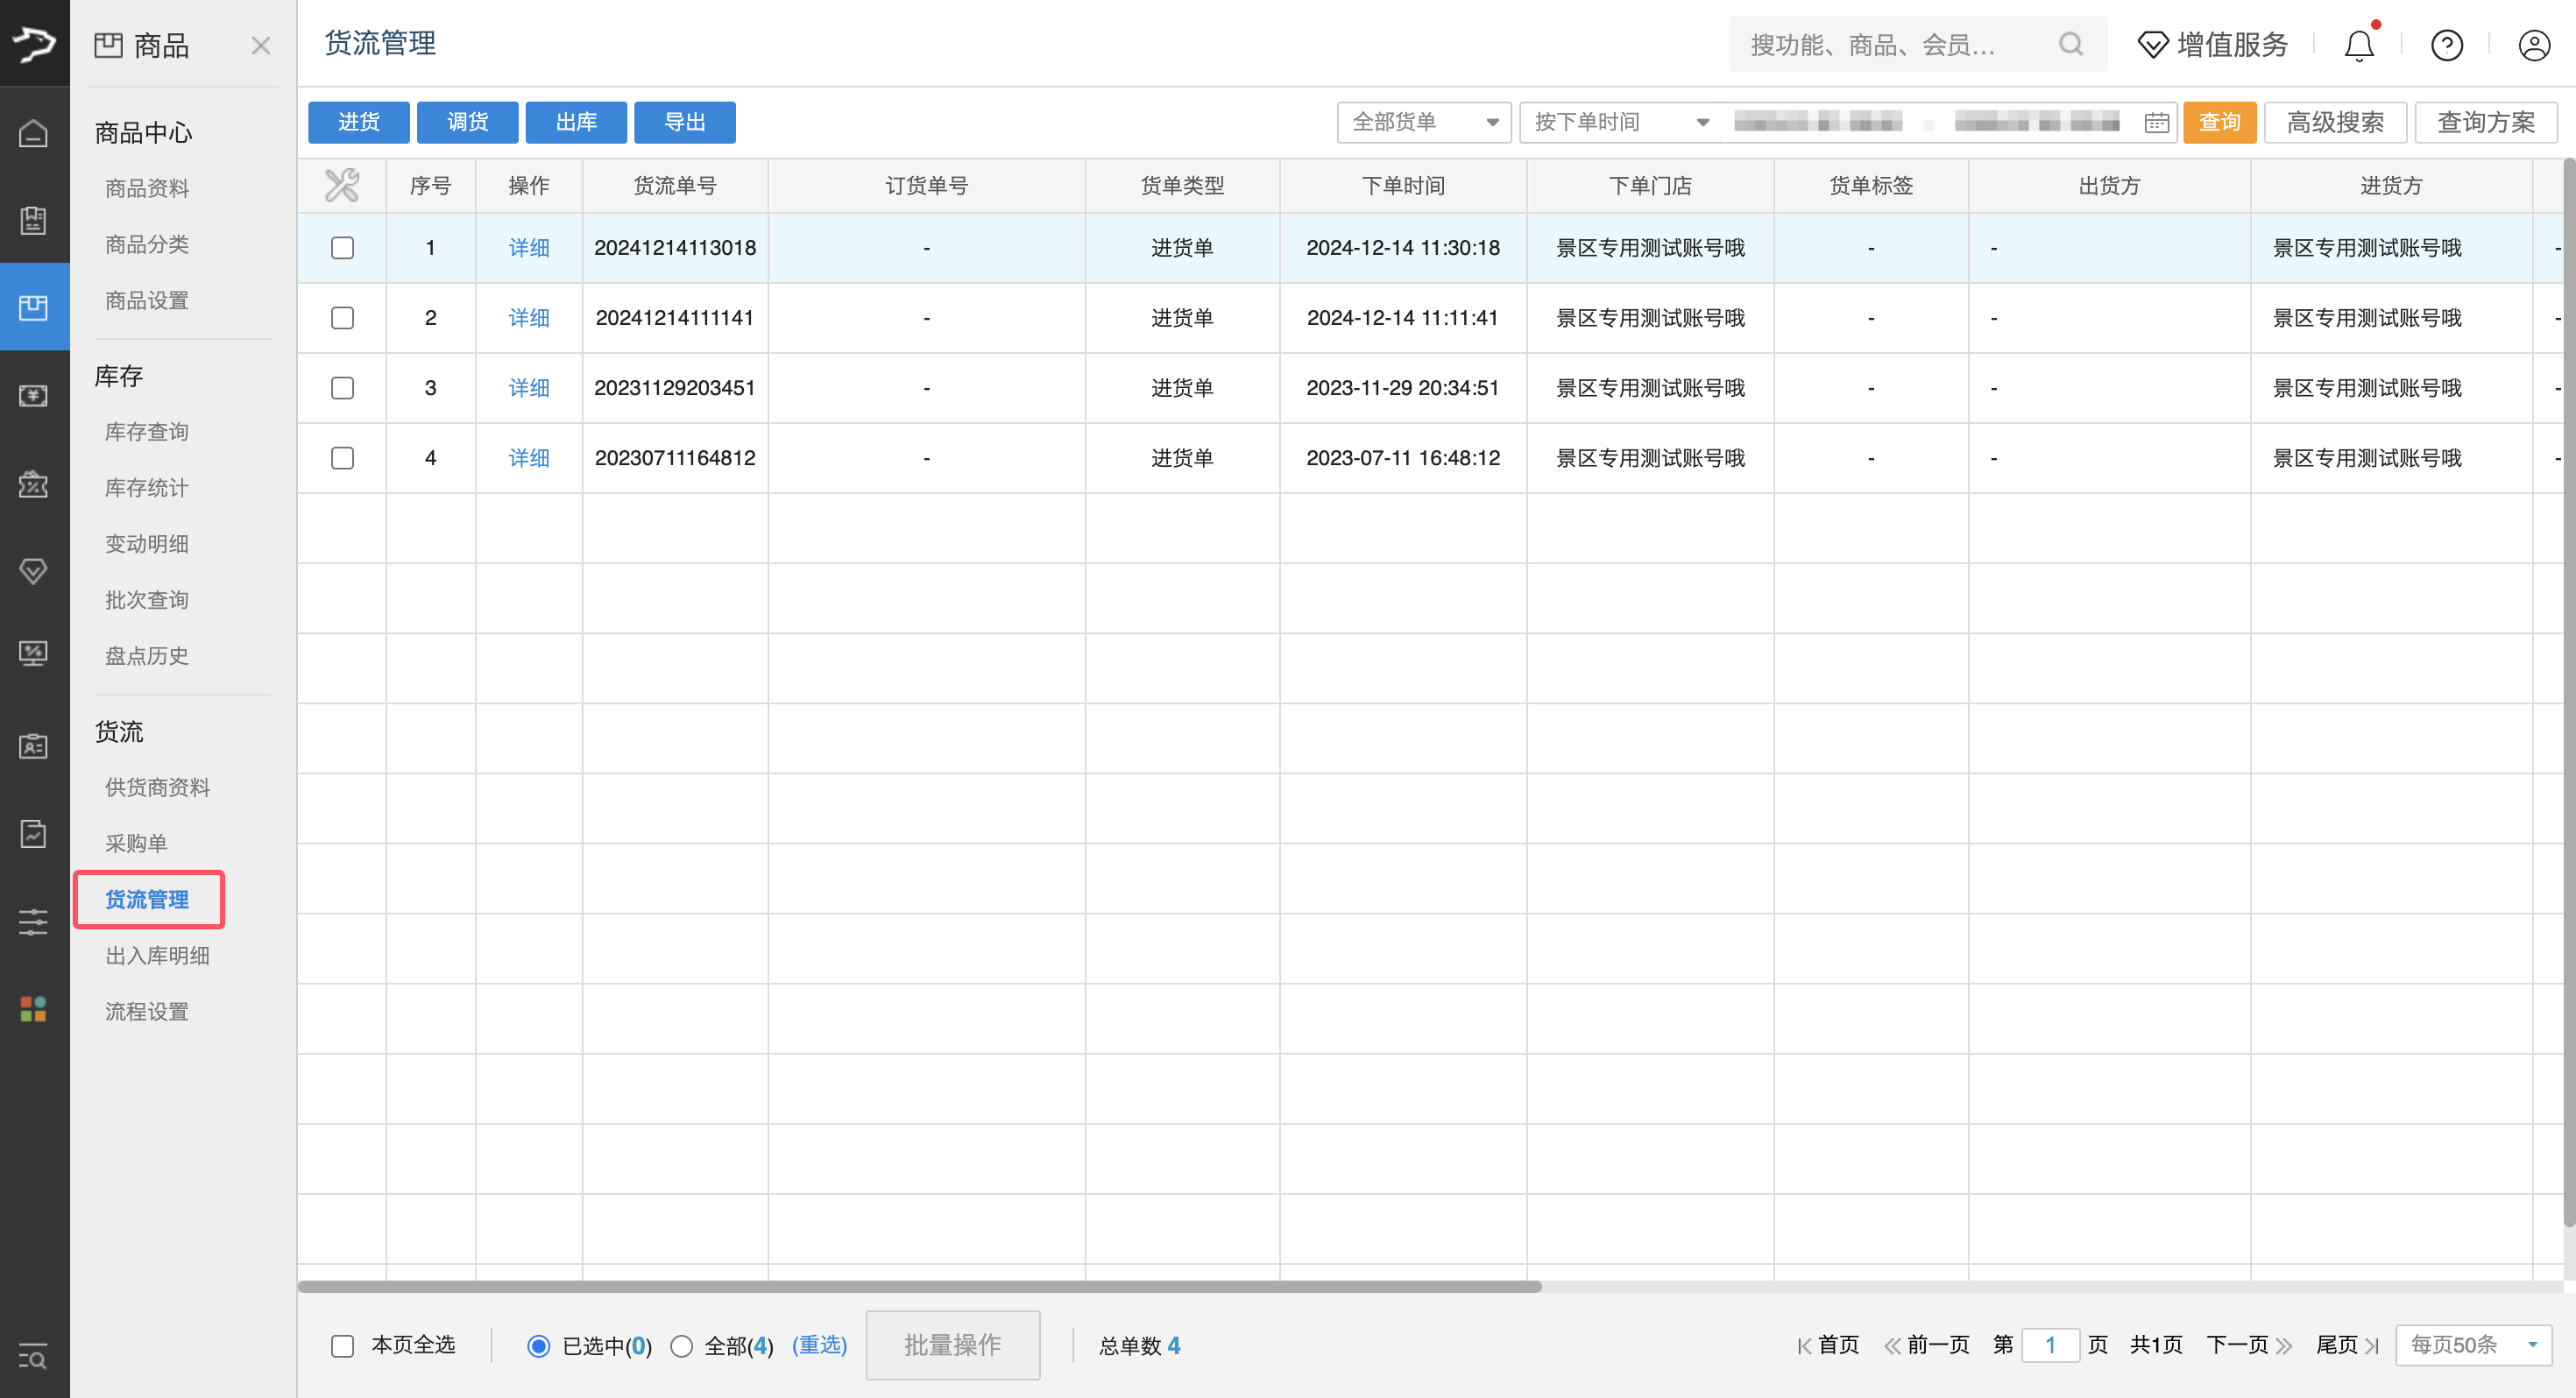The height and width of the screenshot is (1398, 2576).
Task: Tick the checkbox for row 4 order 20230711164812
Action: 342,457
